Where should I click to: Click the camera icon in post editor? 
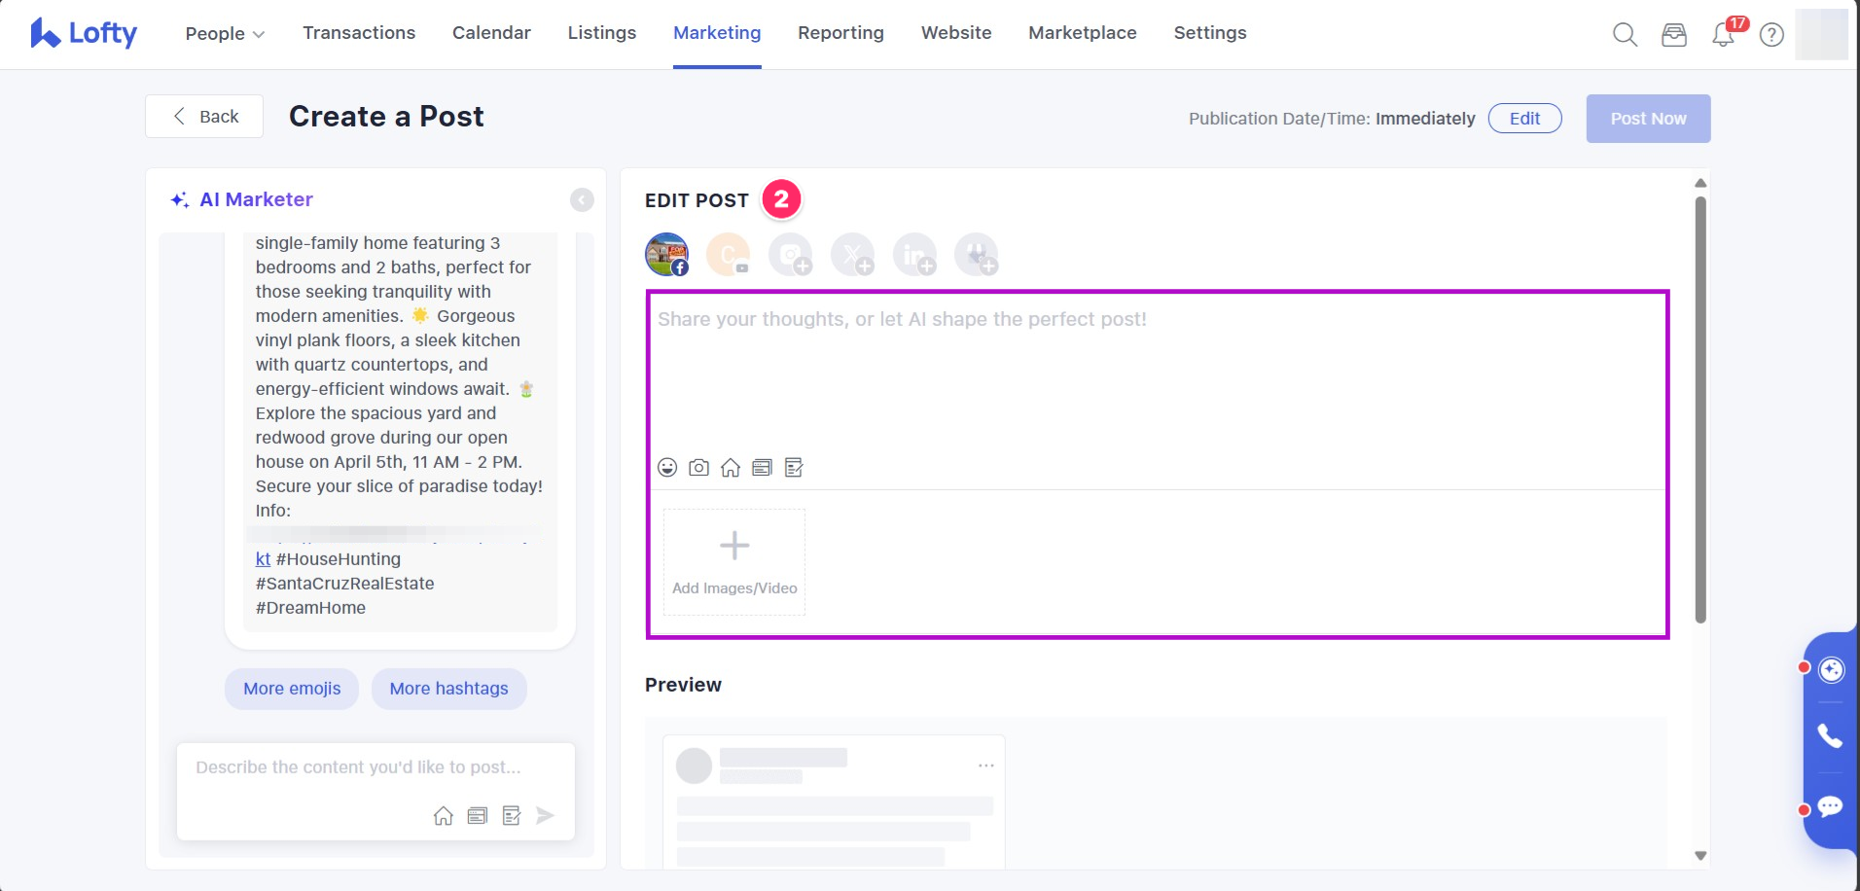[698, 468]
